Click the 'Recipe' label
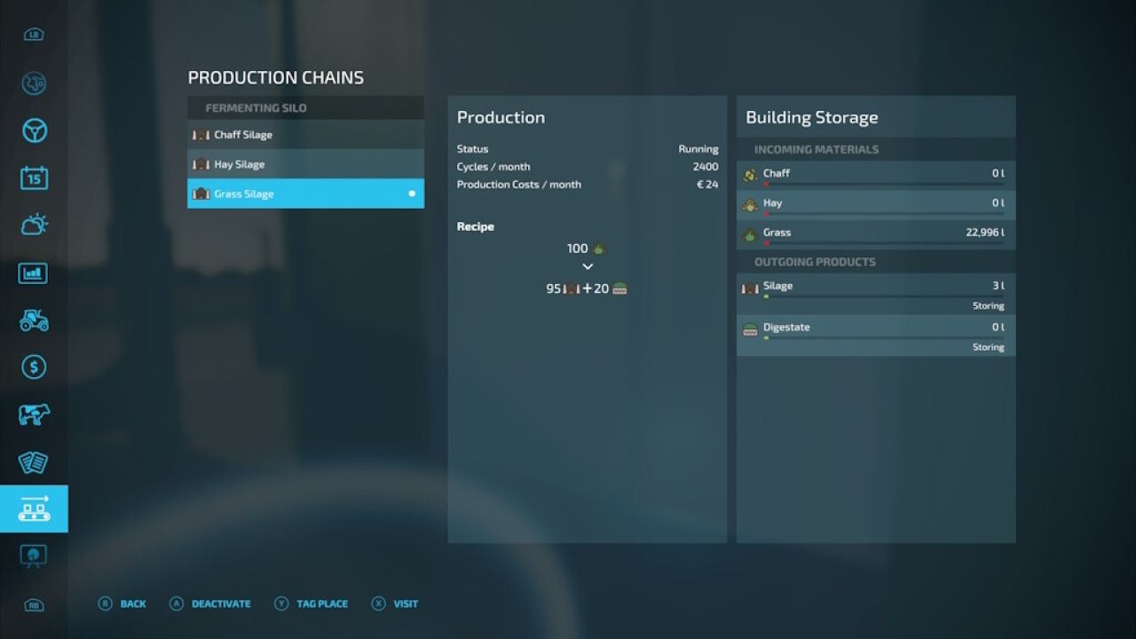This screenshot has width=1136, height=639. point(476,226)
